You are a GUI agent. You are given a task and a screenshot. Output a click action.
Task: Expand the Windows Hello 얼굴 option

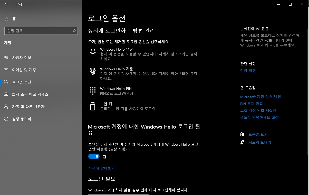(144, 54)
